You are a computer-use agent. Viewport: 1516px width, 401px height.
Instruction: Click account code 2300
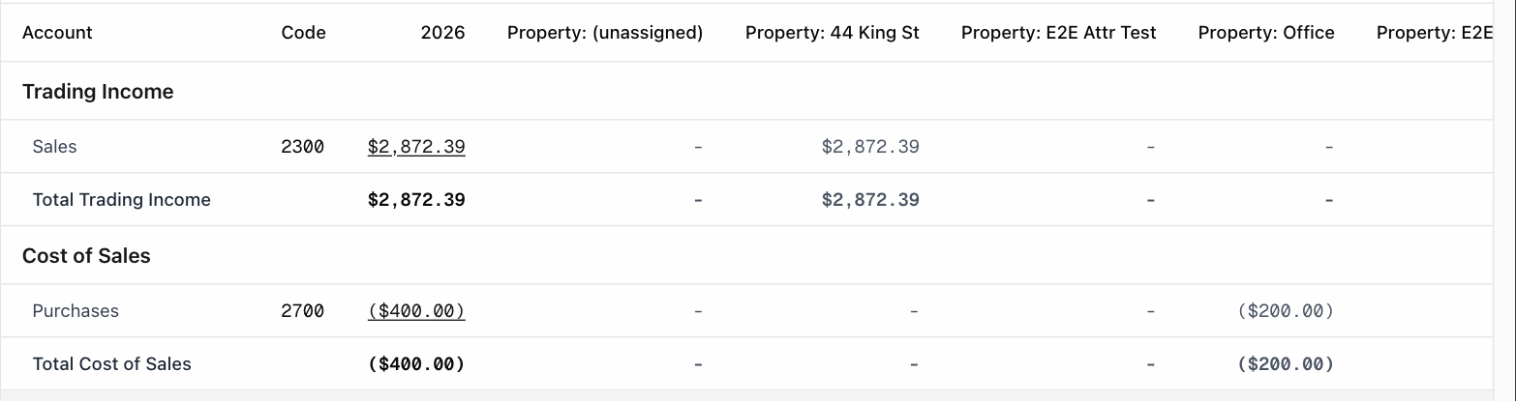pyautogui.click(x=303, y=147)
